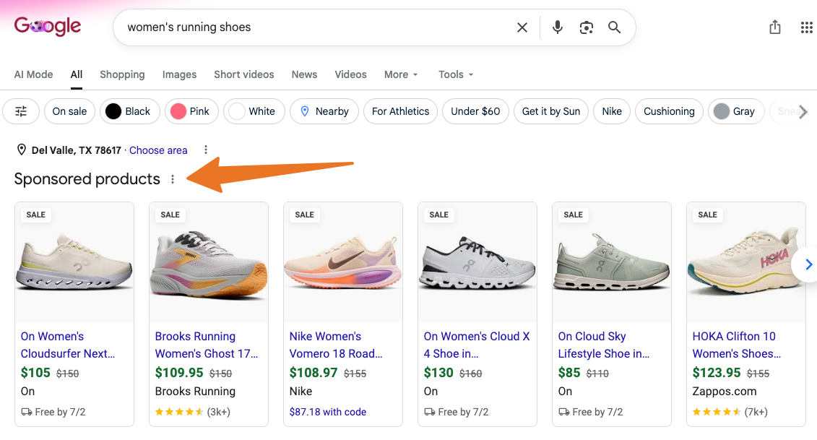
Task: Click the $130 Cloud X 4 price
Action: [x=438, y=373]
